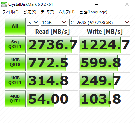Click the 4KiB Q8T8 read result 772.5
The image size is (135, 123).
[52, 63]
